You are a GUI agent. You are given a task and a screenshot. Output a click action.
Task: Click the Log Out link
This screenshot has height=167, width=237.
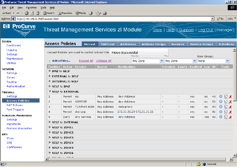point(206,30)
